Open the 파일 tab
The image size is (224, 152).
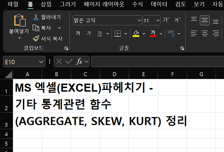(x=13, y=4)
